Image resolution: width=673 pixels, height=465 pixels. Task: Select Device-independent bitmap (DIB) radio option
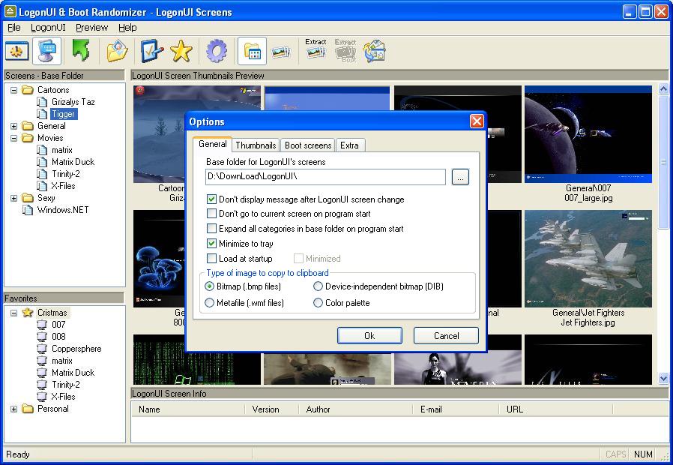coord(318,286)
